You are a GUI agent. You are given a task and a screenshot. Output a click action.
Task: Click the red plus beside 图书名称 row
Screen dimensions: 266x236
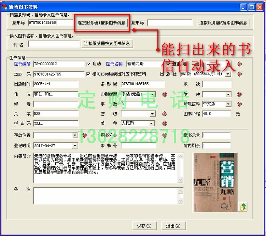click(239, 64)
